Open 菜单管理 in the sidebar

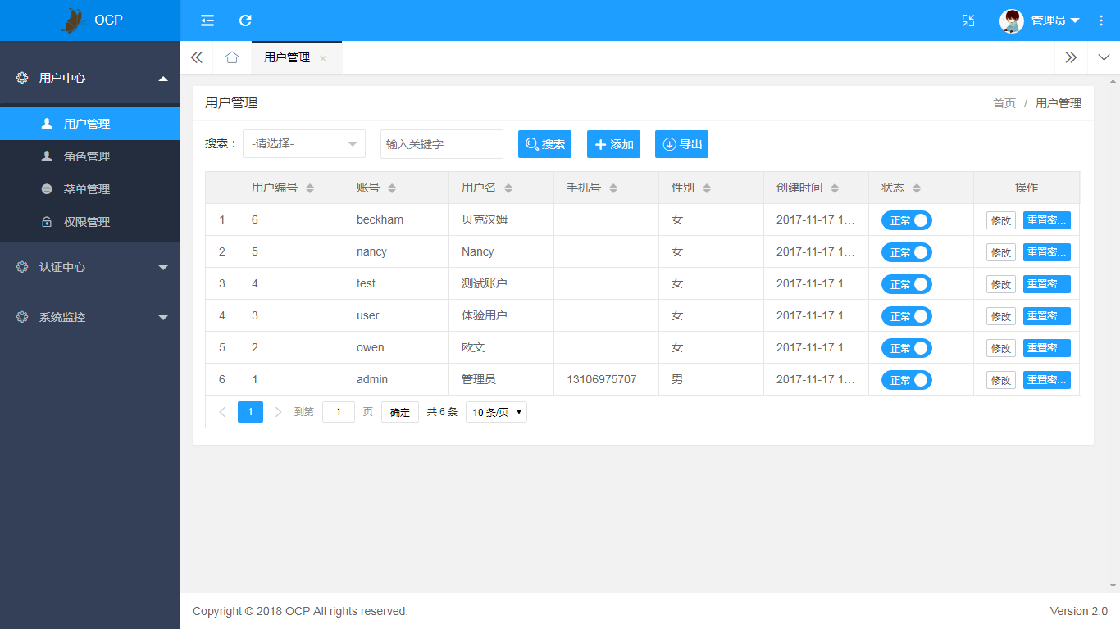pos(90,189)
